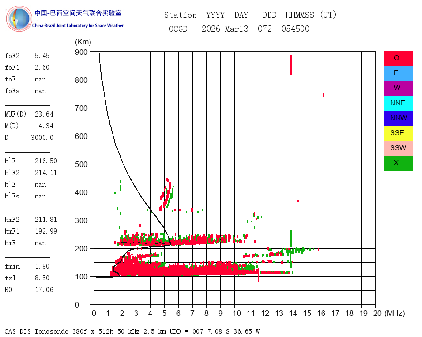Click the pink SSW legend swatch
This screenshot has height=337, width=422.
tap(398, 149)
